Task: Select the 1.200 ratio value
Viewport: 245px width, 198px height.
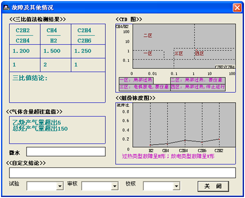Action: (21, 51)
